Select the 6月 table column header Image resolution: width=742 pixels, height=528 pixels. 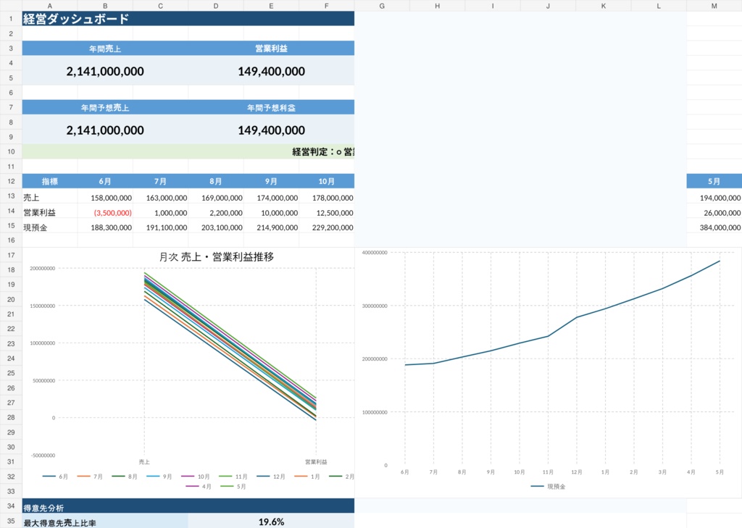[x=105, y=181]
